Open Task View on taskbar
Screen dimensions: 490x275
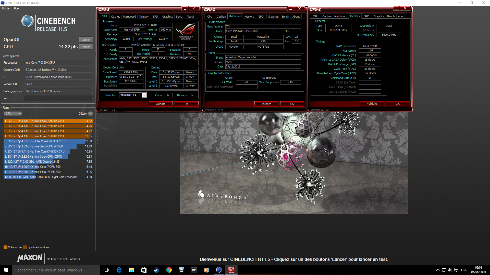click(x=106, y=270)
